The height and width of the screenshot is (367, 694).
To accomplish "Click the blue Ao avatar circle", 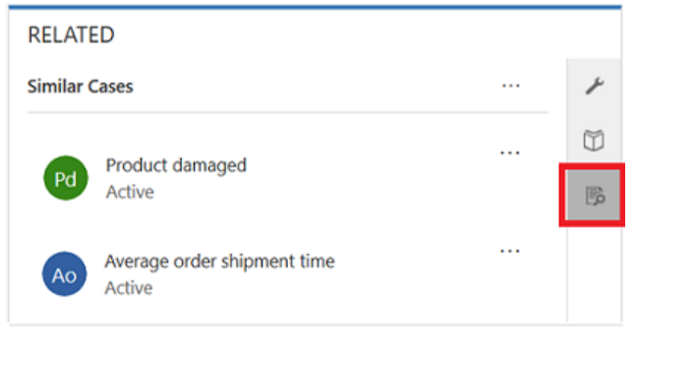I will [65, 274].
